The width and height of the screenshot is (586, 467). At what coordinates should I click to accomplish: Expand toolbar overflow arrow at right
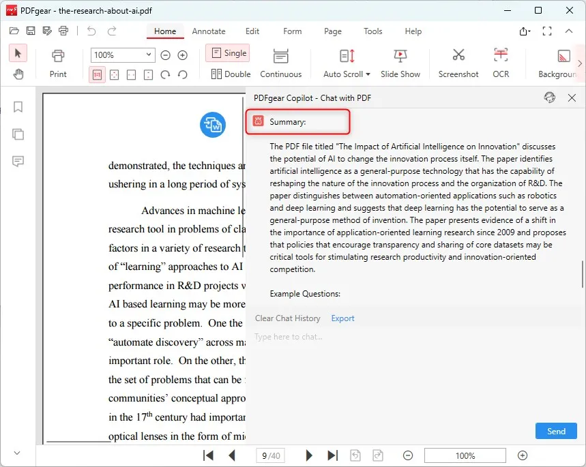580,63
